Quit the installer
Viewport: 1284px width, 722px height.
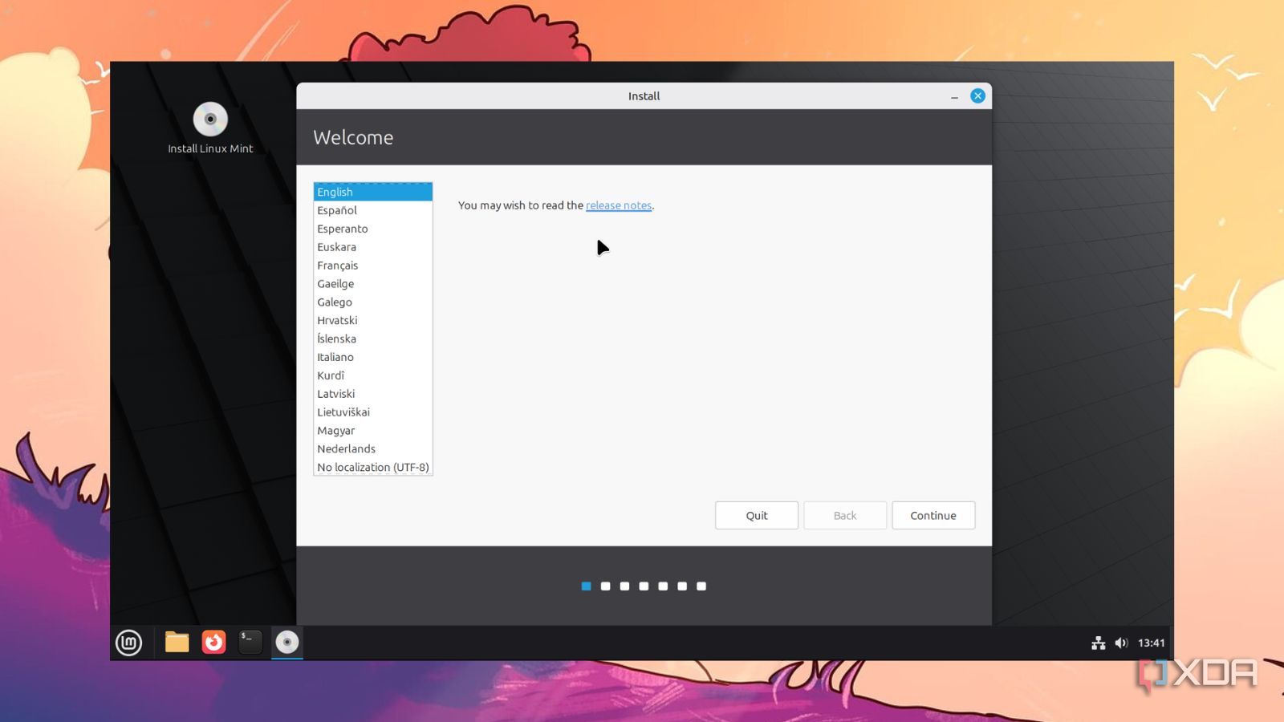click(x=757, y=515)
